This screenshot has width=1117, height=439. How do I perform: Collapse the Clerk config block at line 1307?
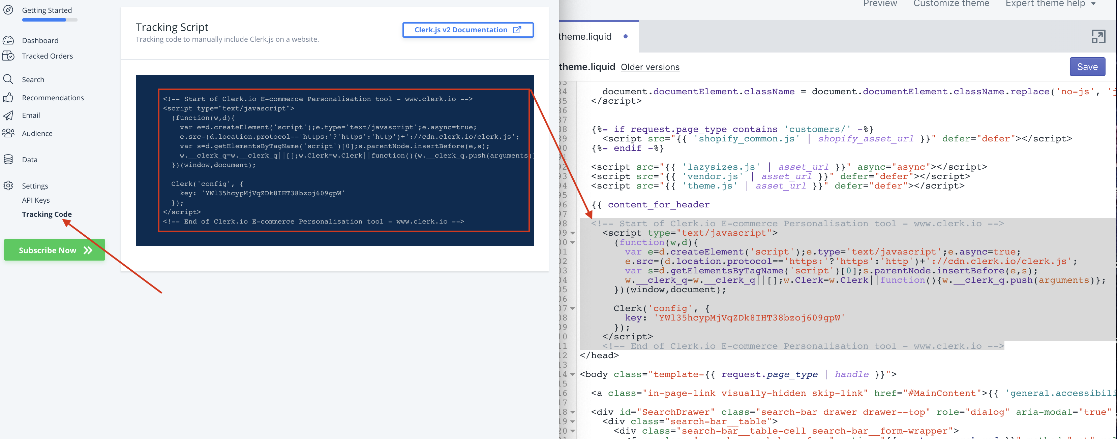(x=573, y=308)
